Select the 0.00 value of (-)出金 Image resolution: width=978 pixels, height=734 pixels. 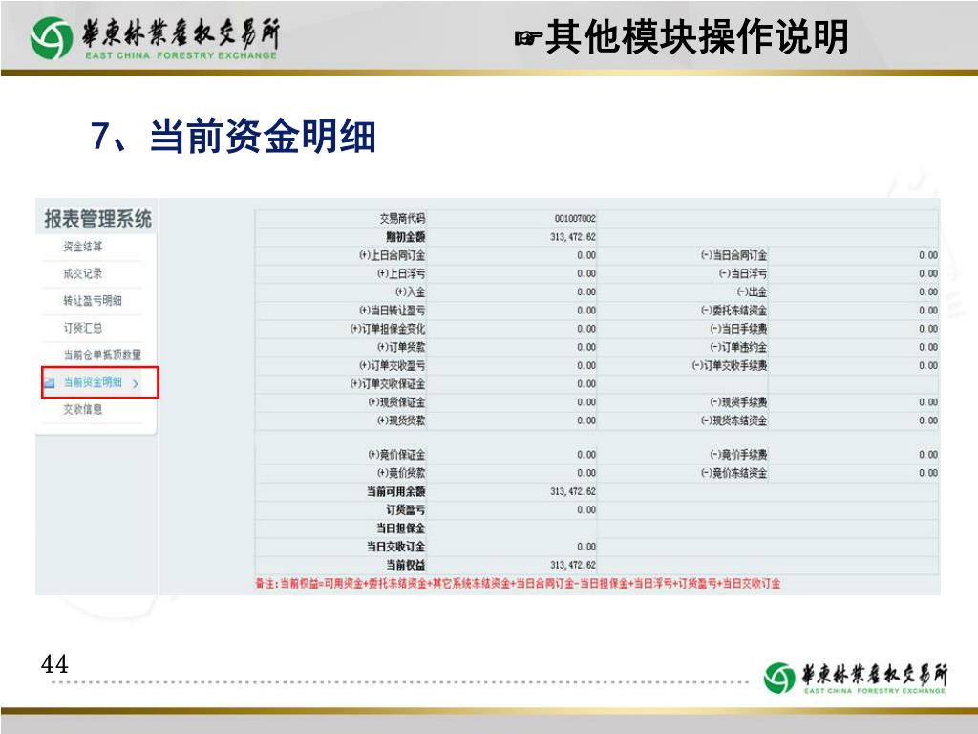[x=928, y=292]
